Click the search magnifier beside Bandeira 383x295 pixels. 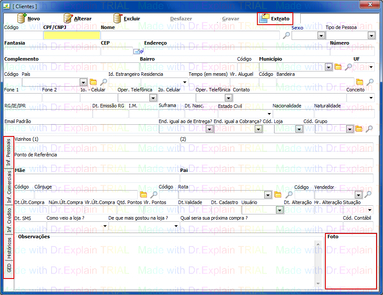[370, 82]
